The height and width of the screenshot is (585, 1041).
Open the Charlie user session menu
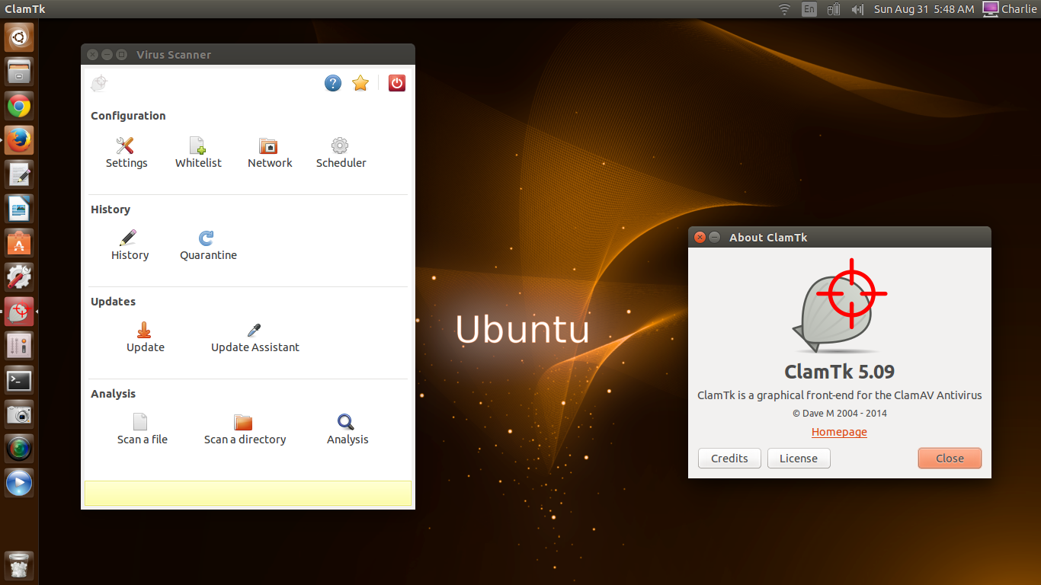point(1010,9)
